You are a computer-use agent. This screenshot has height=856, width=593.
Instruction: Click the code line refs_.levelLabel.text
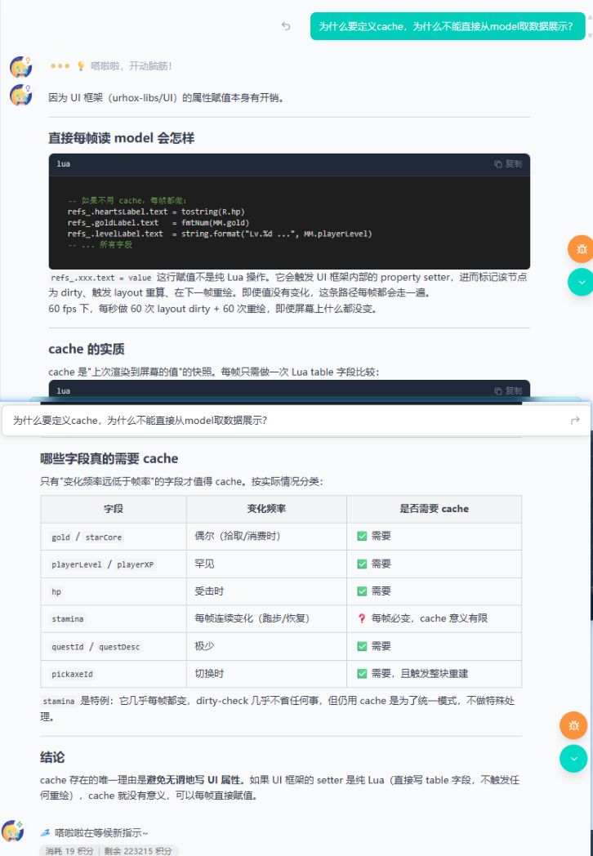point(220,234)
